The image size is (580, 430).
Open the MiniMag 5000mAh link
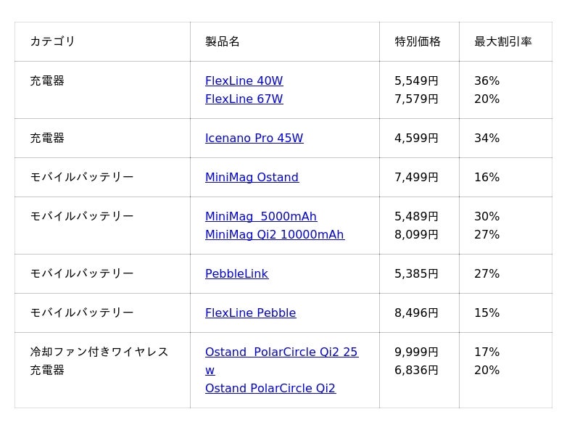pos(261,217)
